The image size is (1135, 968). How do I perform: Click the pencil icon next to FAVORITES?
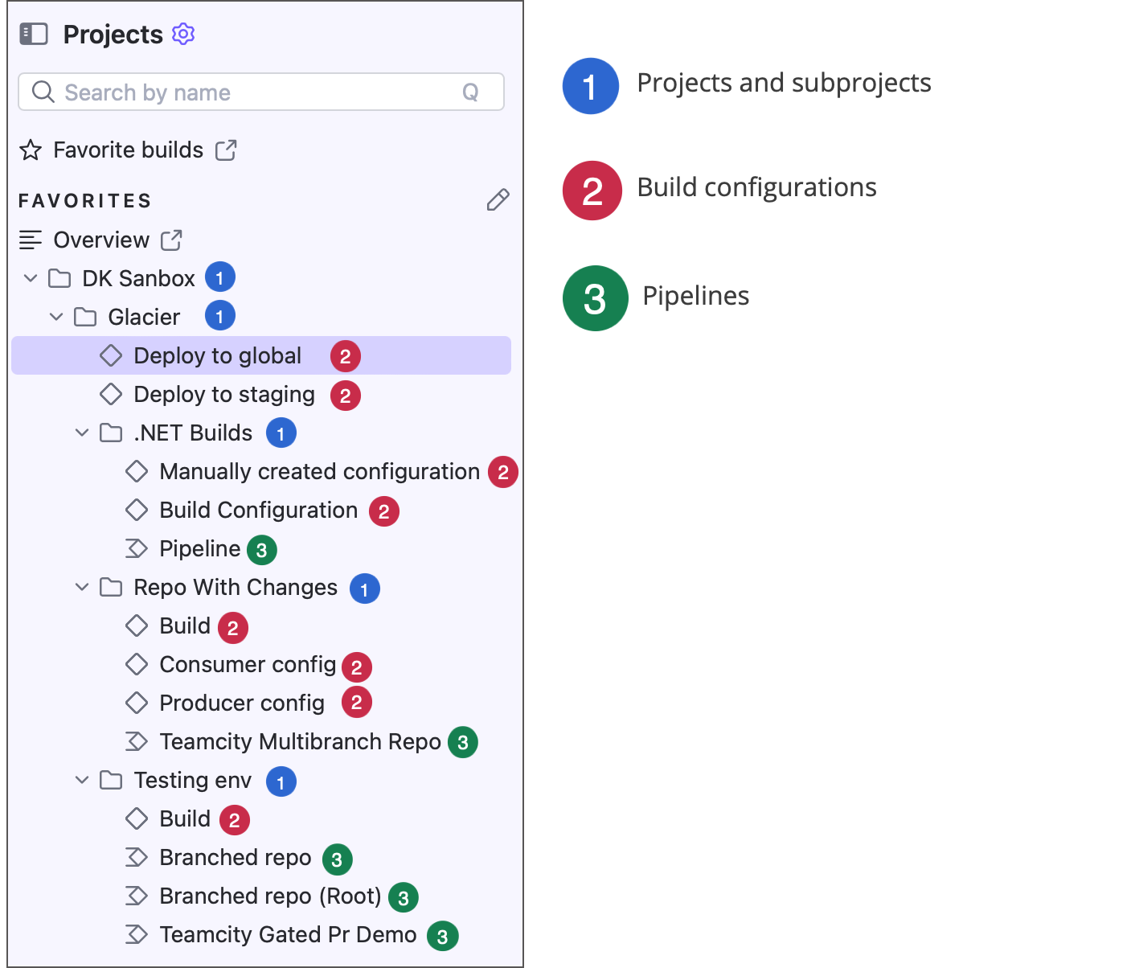pos(498,199)
